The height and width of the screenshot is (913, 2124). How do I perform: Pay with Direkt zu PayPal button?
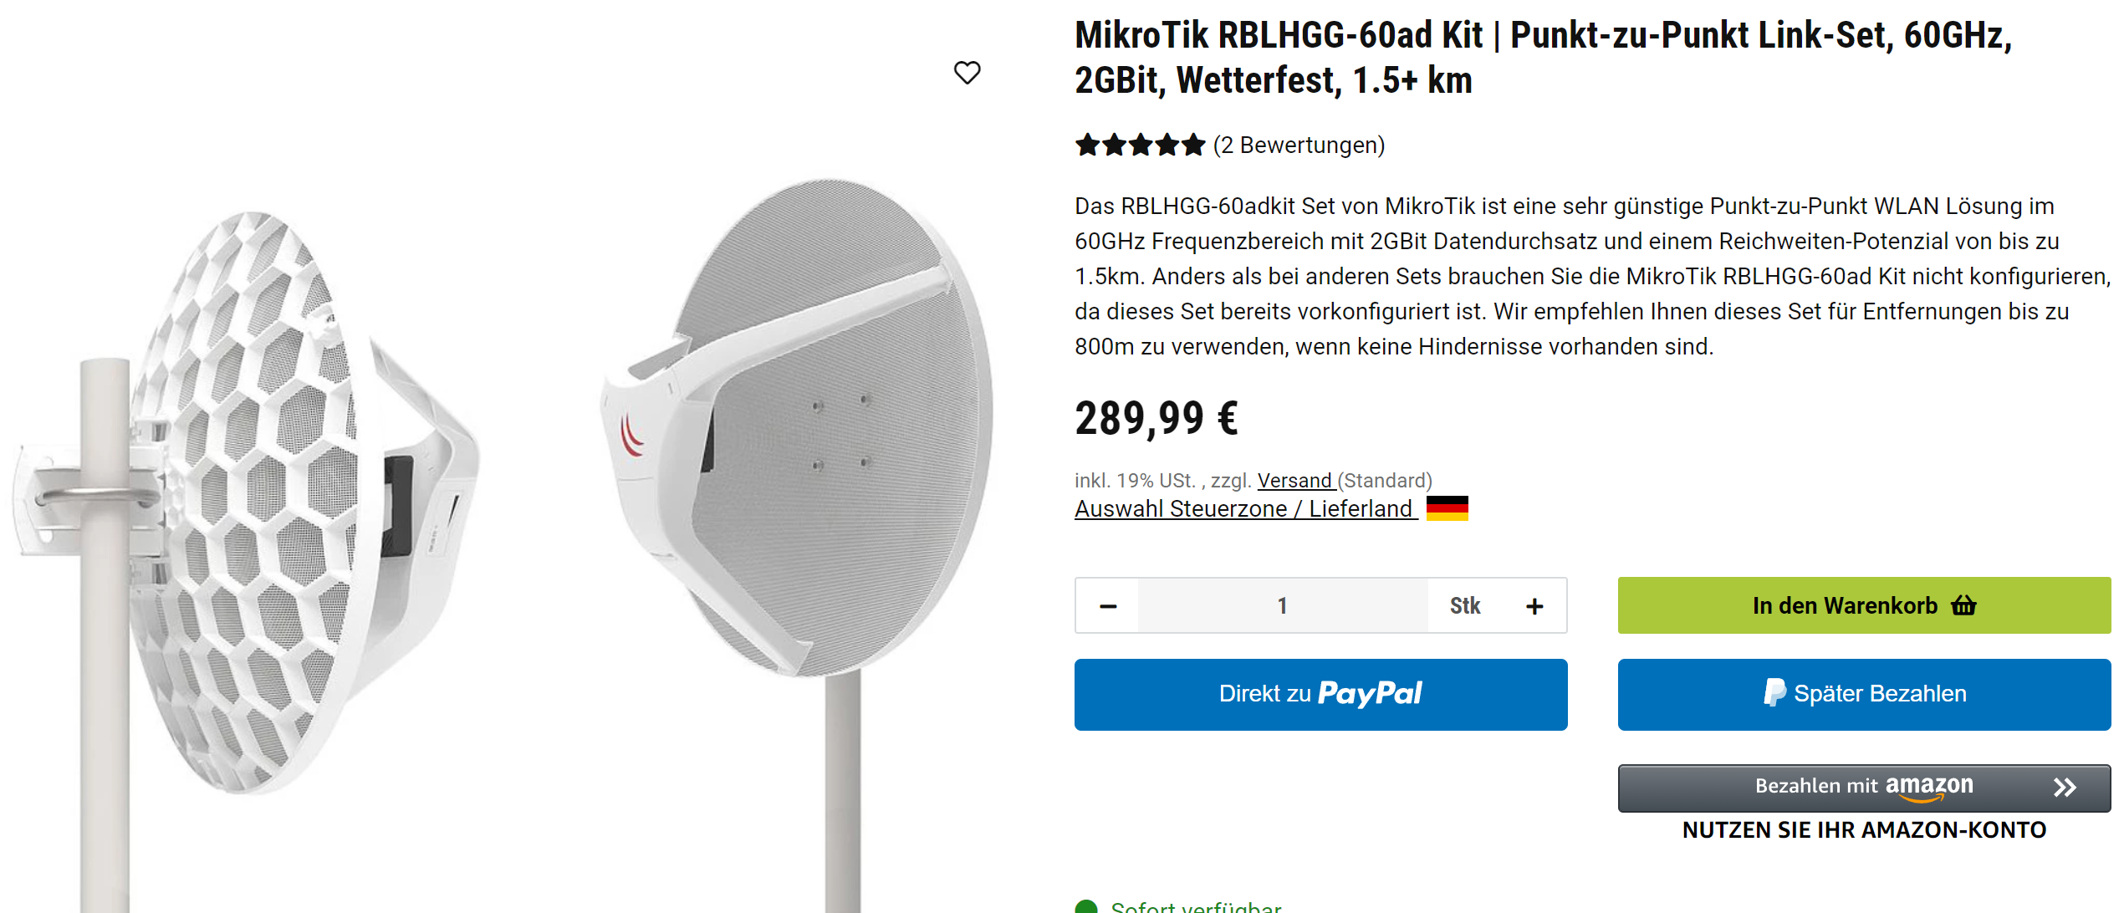(x=1320, y=694)
